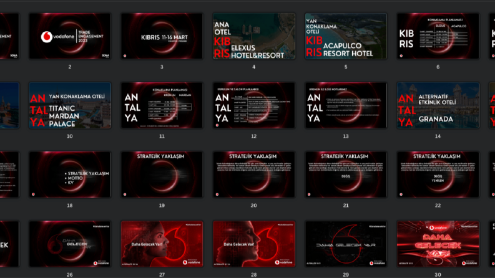Screen dimensions: 495x278
Task: Select slide 21 Stratejik Yaklaşım with DEĞİŞ
Action: click(x=346, y=175)
